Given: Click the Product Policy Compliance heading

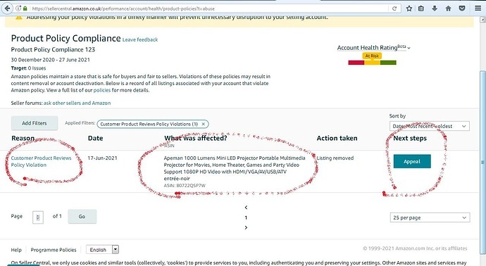Looking at the screenshot, I should click(x=66, y=38).
